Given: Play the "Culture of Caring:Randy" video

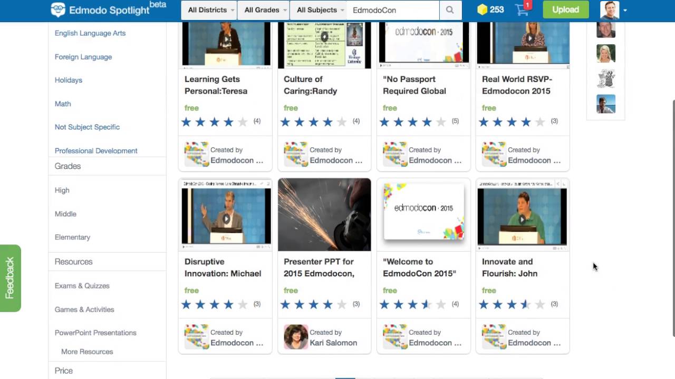Looking at the screenshot, I should click(x=324, y=37).
